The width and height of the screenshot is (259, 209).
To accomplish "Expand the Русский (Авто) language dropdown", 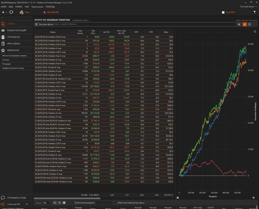I will pos(248,7).
